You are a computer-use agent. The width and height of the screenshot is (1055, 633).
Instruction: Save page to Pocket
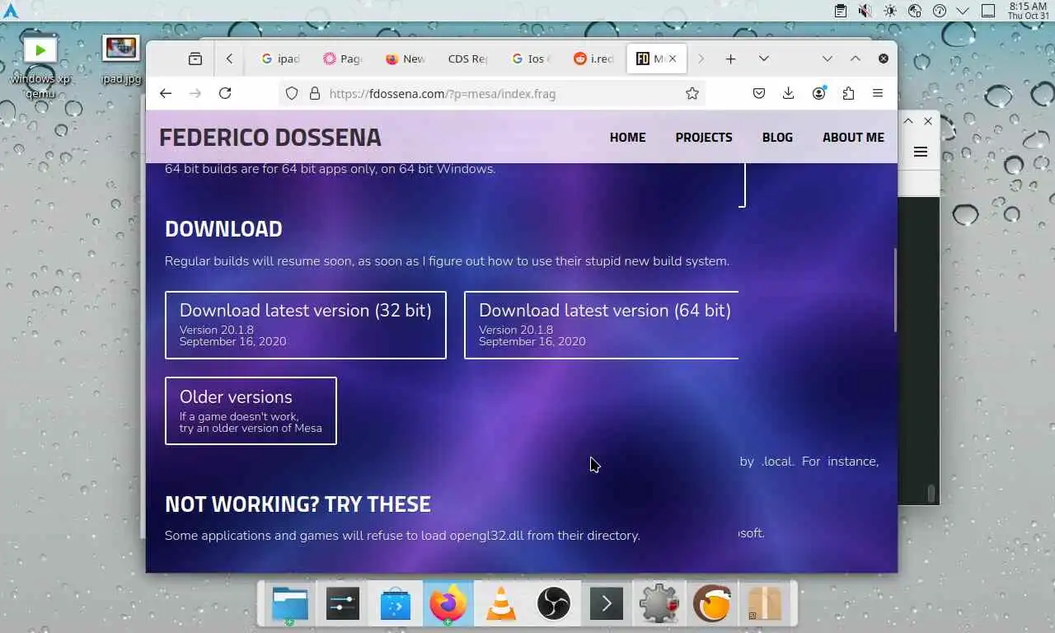click(x=759, y=94)
